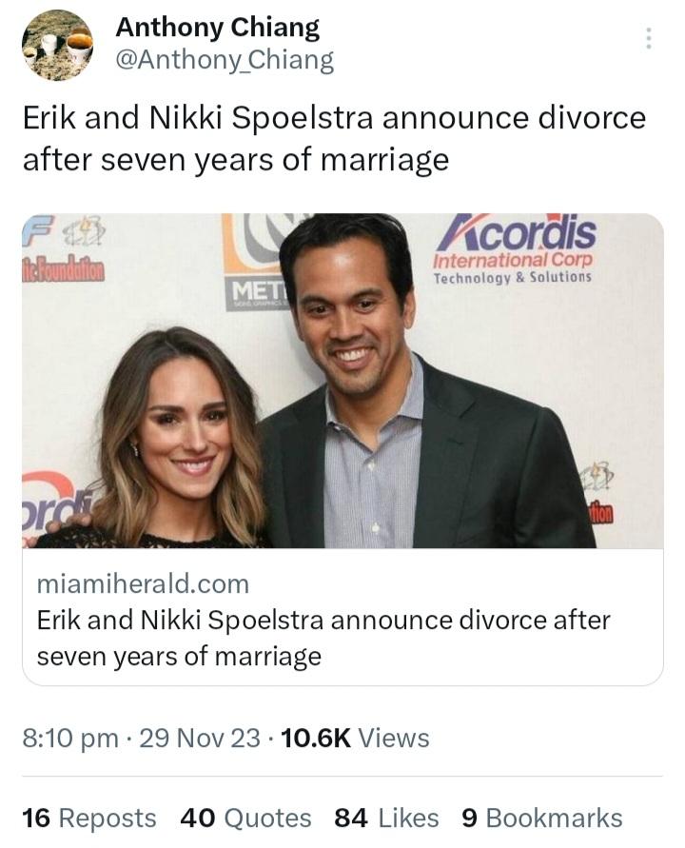Click the 9 Bookmarks count
Image resolution: width=685 pixels, height=848 pixels.
click(x=541, y=818)
